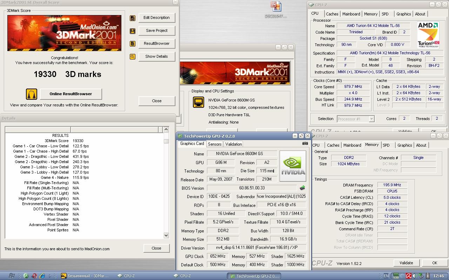Viewport: 449px width, 280px height.
Task: Click the CPU-Z Core Speed value 979.7 MHz
Action: (353, 86)
